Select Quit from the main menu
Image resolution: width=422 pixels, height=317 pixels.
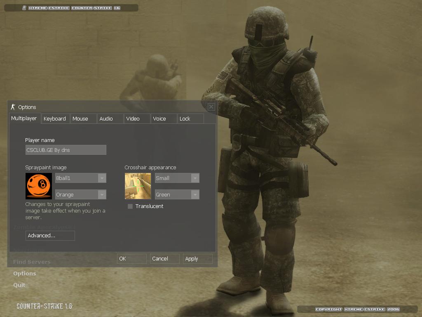19,285
